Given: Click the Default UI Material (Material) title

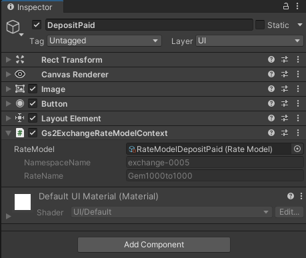Looking at the screenshot, I should tap(99, 197).
